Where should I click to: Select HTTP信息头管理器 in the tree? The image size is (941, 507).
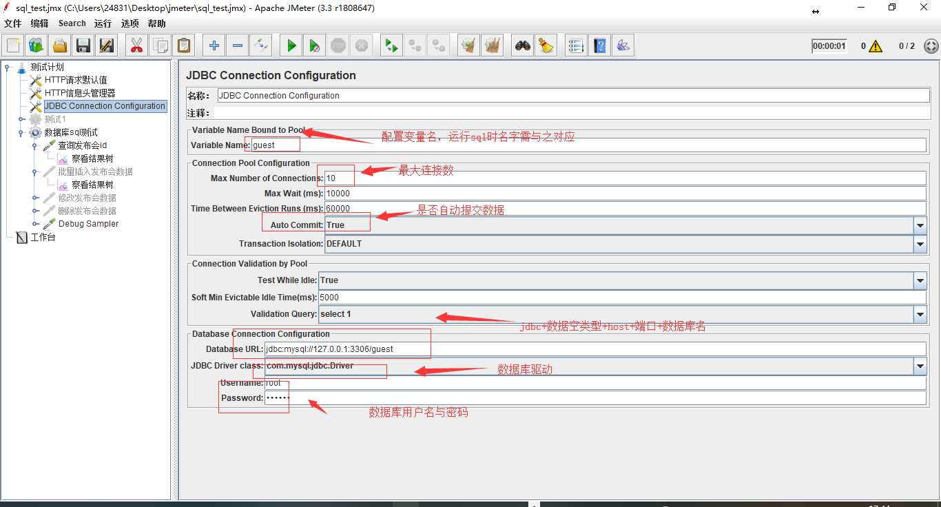coord(80,93)
